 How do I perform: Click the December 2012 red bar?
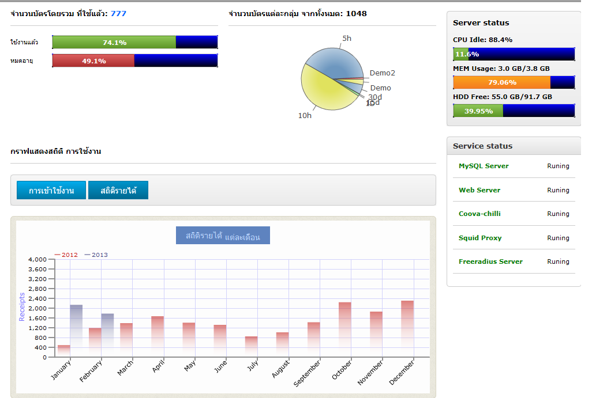pyautogui.click(x=407, y=329)
